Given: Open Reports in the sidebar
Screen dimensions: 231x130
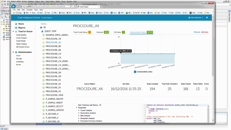Looking at the screenshot, I should tap(22, 28).
